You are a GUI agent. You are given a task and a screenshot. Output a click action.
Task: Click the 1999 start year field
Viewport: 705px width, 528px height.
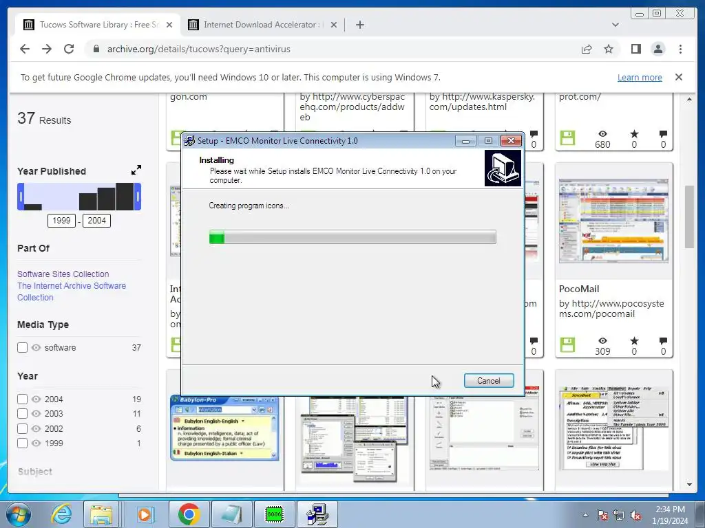click(61, 221)
